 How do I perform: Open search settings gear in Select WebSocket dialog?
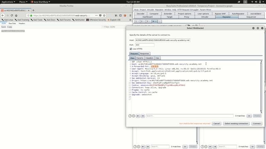point(133,116)
